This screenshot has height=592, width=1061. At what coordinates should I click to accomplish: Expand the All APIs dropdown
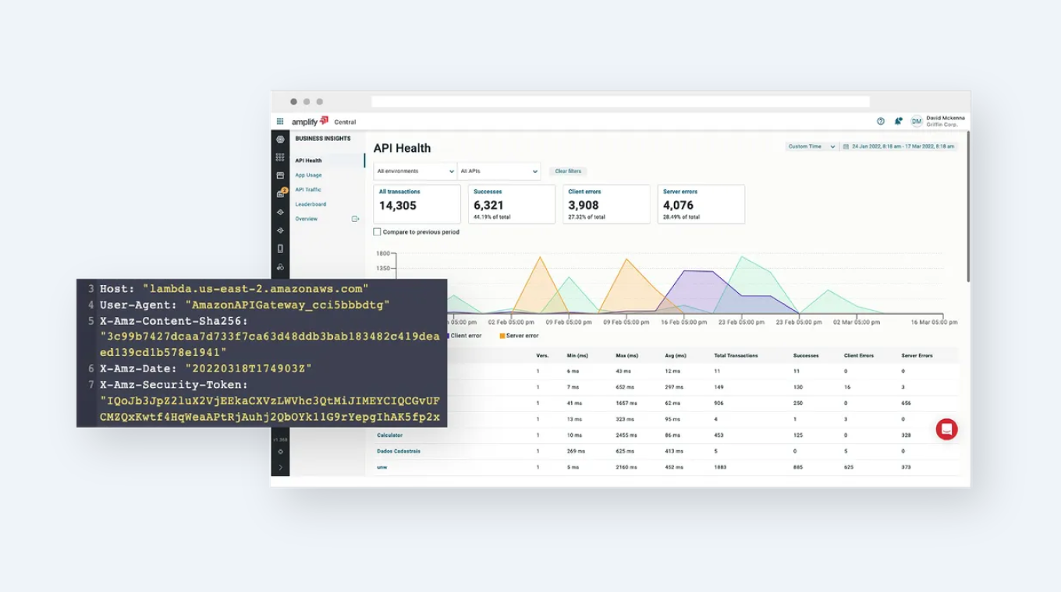click(x=499, y=171)
